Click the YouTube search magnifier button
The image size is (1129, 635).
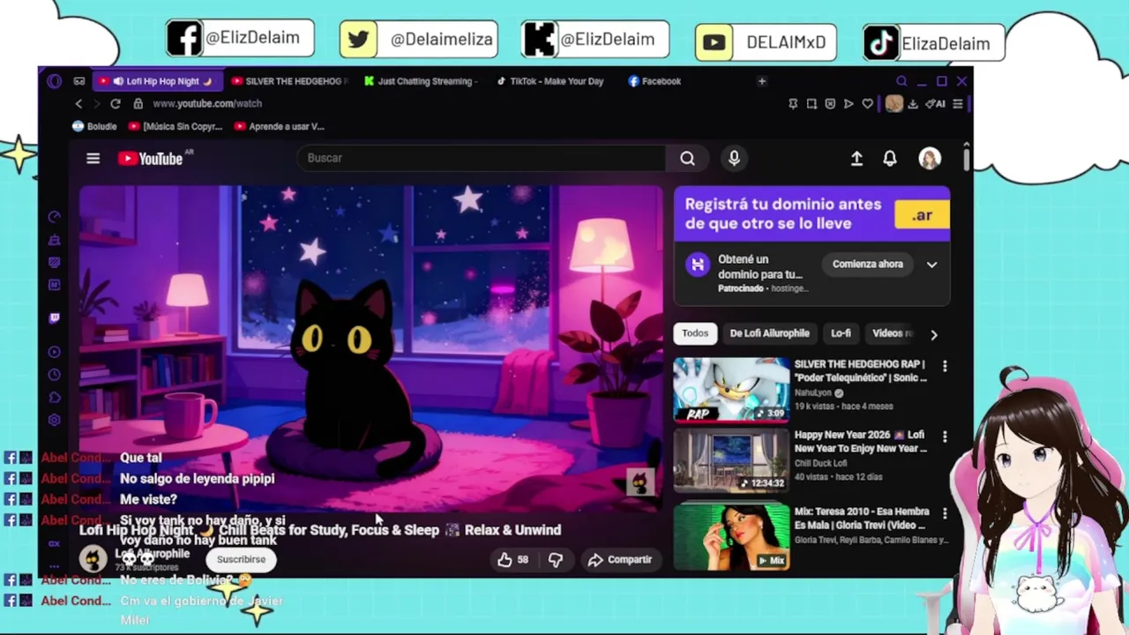[x=687, y=158]
